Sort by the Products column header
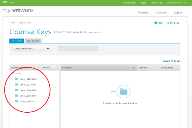 pos(99,68)
